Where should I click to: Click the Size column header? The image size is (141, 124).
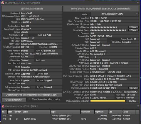pos(115,112)
